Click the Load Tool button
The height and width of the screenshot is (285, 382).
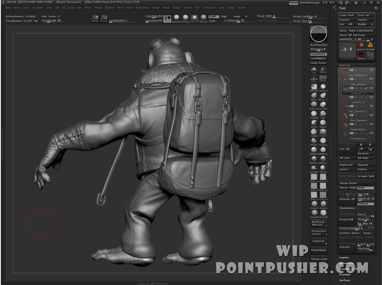(x=347, y=15)
